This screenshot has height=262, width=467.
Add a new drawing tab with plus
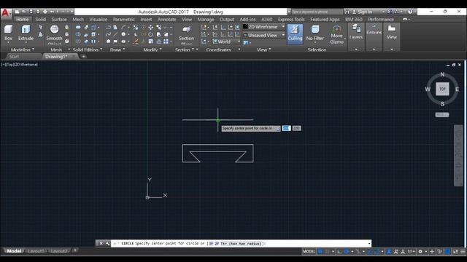click(x=84, y=57)
